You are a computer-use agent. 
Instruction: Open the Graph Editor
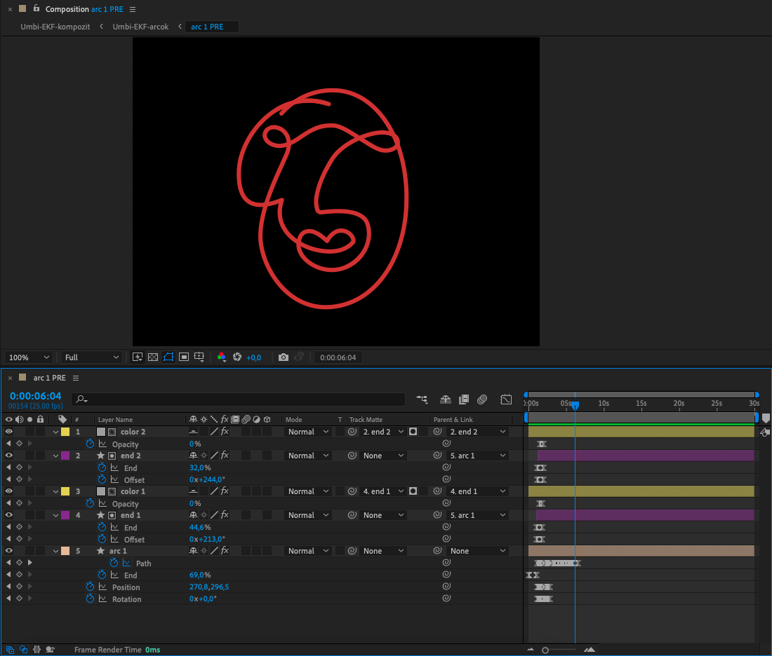pyautogui.click(x=506, y=399)
